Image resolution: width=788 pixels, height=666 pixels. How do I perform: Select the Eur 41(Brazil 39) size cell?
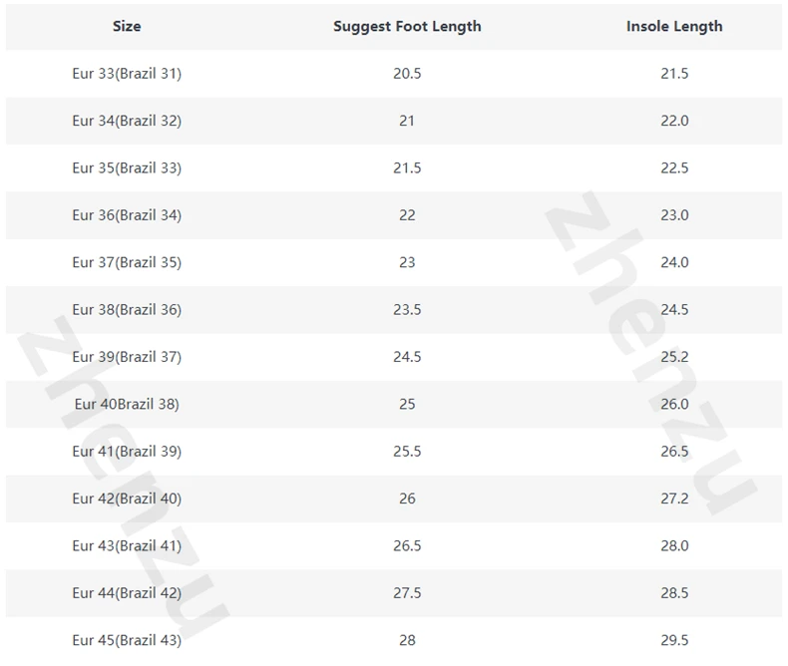click(127, 452)
